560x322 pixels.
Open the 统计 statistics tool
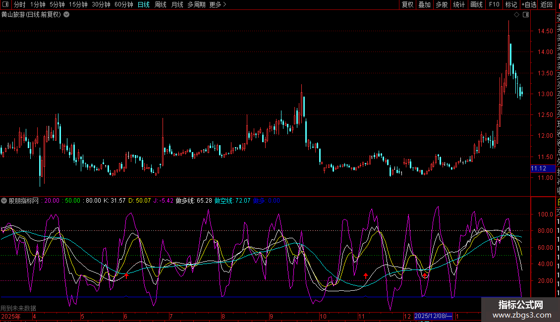(x=459, y=4)
